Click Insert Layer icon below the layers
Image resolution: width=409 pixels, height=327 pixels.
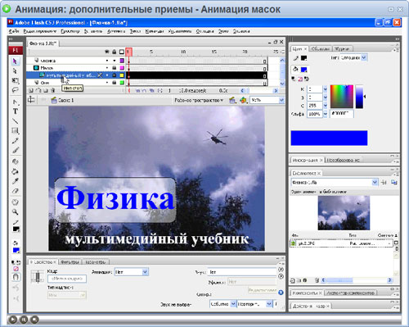pyautogui.click(x=31, y=90)
